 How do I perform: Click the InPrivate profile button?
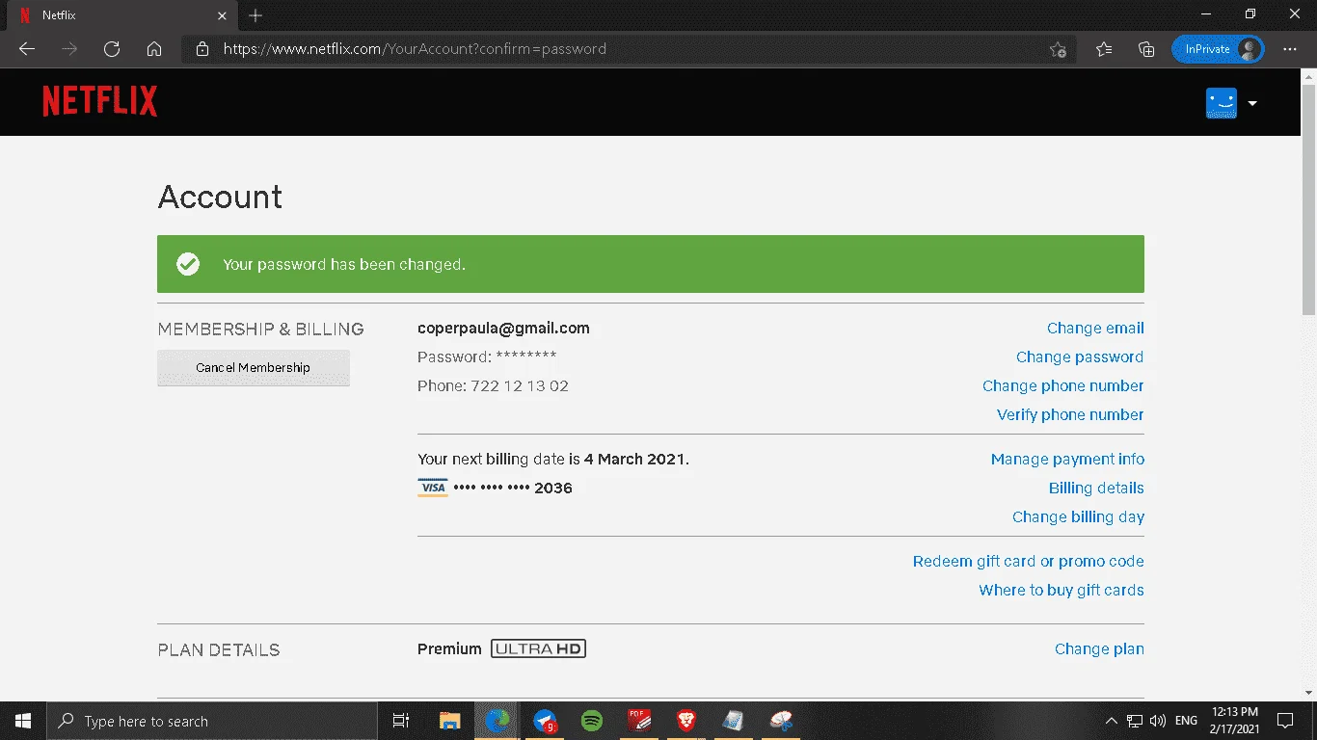[x=1218, y=49]
